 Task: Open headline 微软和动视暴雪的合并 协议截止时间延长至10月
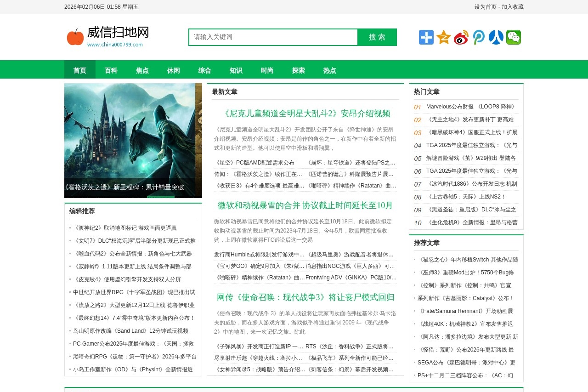(305, 205)
